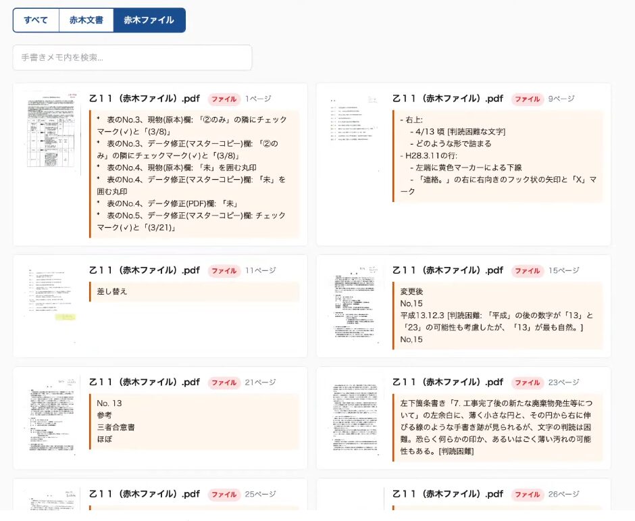Open the page 11 thumbnail with yellow highlight
This screenshot has height=521, width=635.
coord(50,298)
